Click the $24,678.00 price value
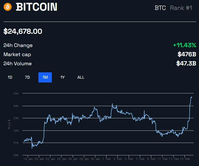This screenshot has width=199, height=166. coord(23,31)
